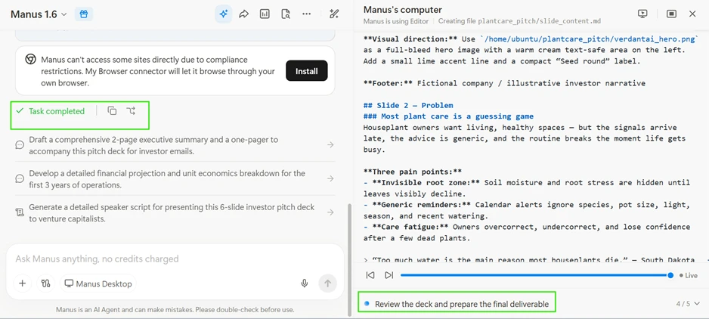Click the Generic reminders bullet

coord(527,210)
